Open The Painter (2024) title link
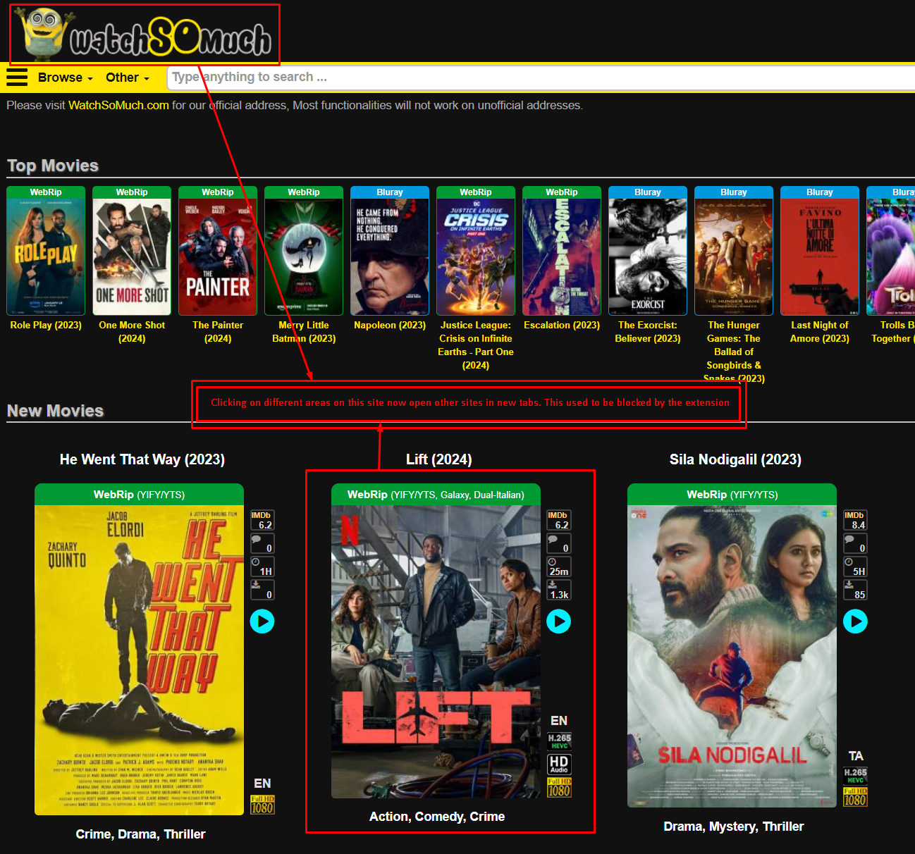 tap(218, 332)
